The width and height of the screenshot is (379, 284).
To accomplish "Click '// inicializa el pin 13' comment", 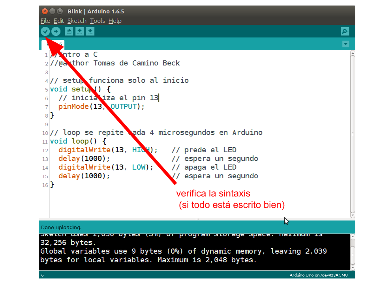I will click(108, 98).
